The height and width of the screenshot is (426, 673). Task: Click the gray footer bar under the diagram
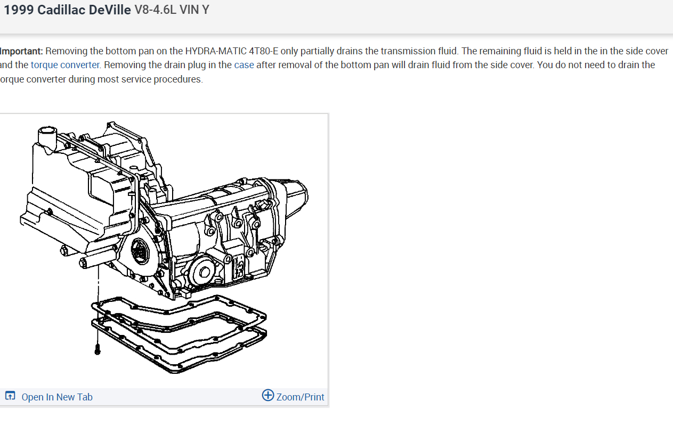[x=164, y=397]
